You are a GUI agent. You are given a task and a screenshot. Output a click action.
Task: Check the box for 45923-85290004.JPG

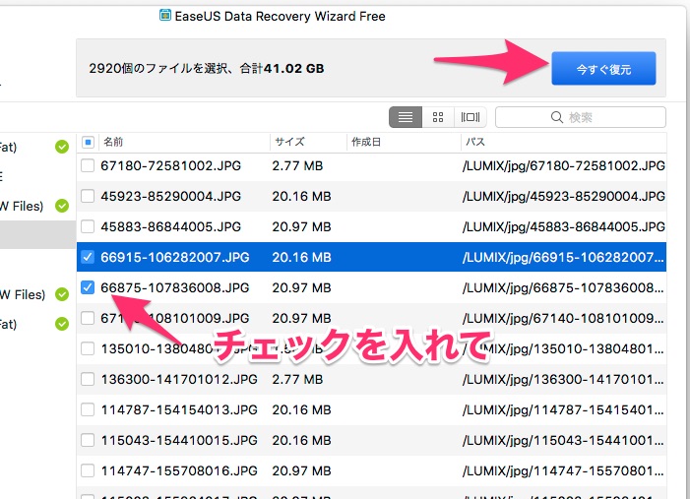(89, 196)
